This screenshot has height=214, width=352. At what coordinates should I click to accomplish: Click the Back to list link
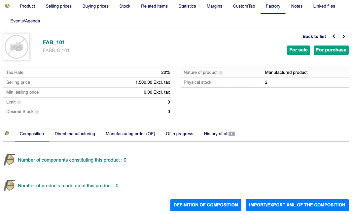click(314, 37)
